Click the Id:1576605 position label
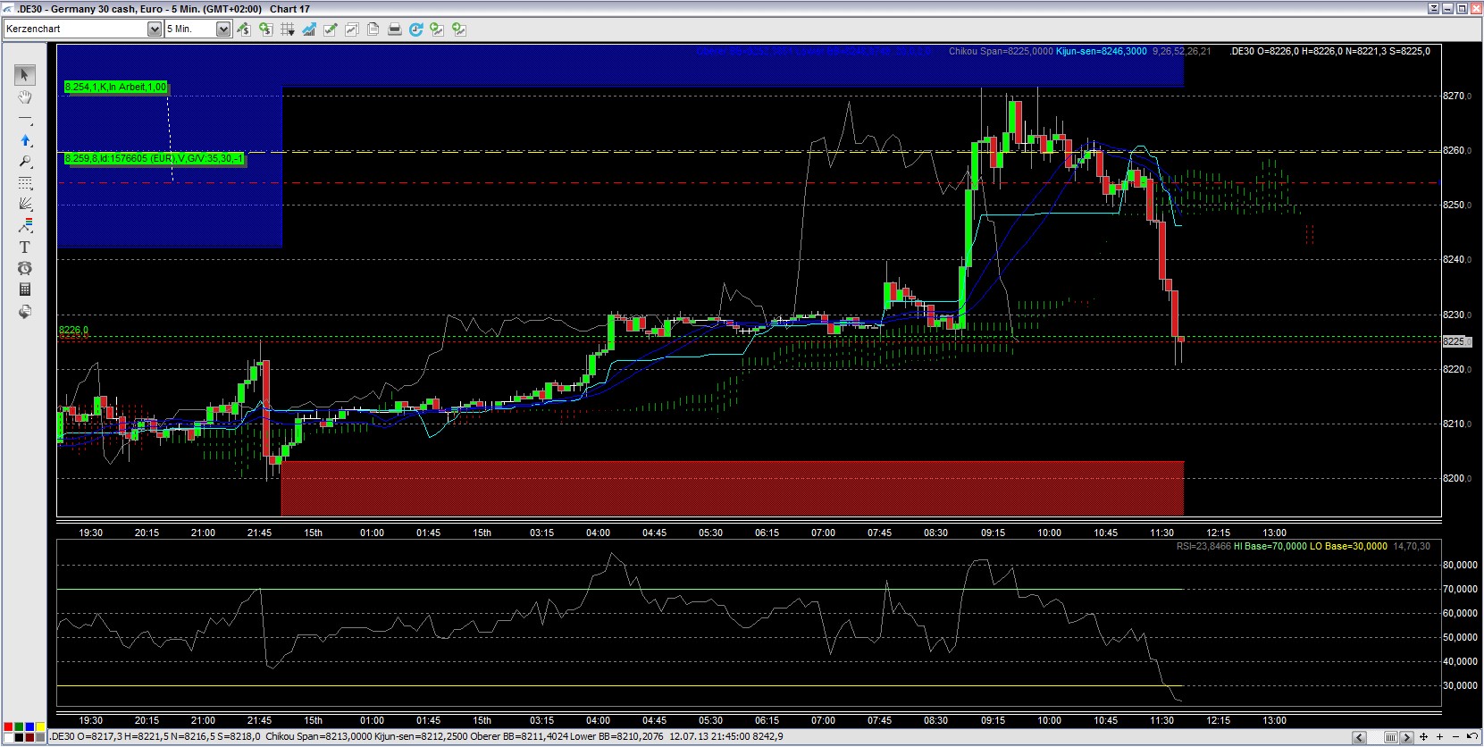Screen dimensions: 1484x747 click(x=153, y=159)
